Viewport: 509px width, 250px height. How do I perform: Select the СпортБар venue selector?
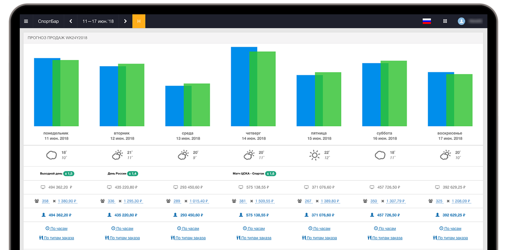click(x=48, y=21)
